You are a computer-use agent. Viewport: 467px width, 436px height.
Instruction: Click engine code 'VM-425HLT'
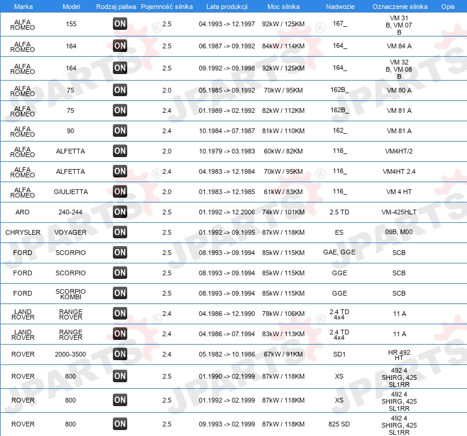point(399,212)
